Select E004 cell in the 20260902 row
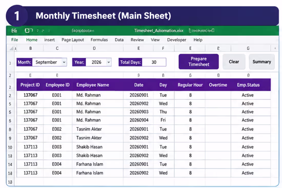The width and height of the screenshot is (282, 188). pos(57,173)
